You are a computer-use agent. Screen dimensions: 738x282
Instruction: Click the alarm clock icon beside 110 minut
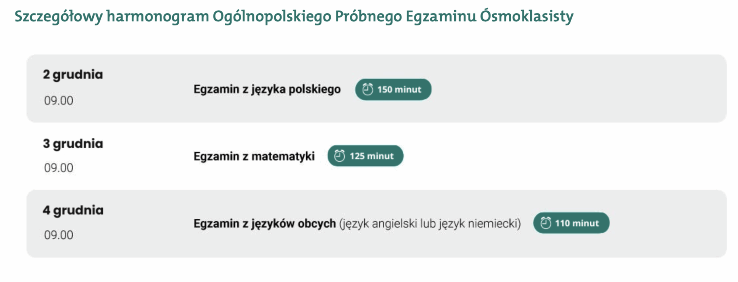pyautogui.click(x=545, y=223)
